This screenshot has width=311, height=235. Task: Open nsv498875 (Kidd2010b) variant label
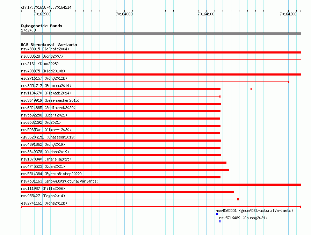tap(43, 71)
